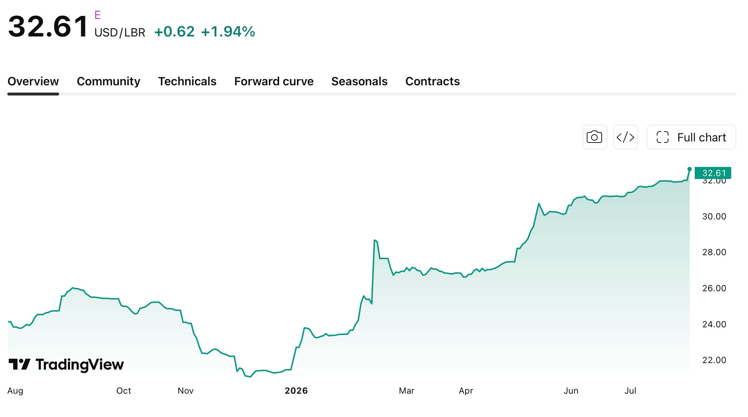Open the embed code icon

coord(625,137)
